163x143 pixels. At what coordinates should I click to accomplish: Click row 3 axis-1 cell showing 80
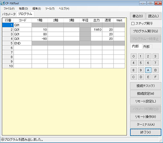pyautogui.click(x=40, y=34)
